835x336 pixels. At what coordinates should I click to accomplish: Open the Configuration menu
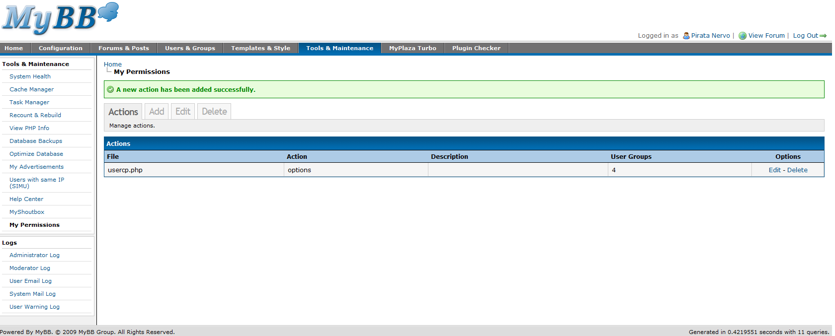61,48
